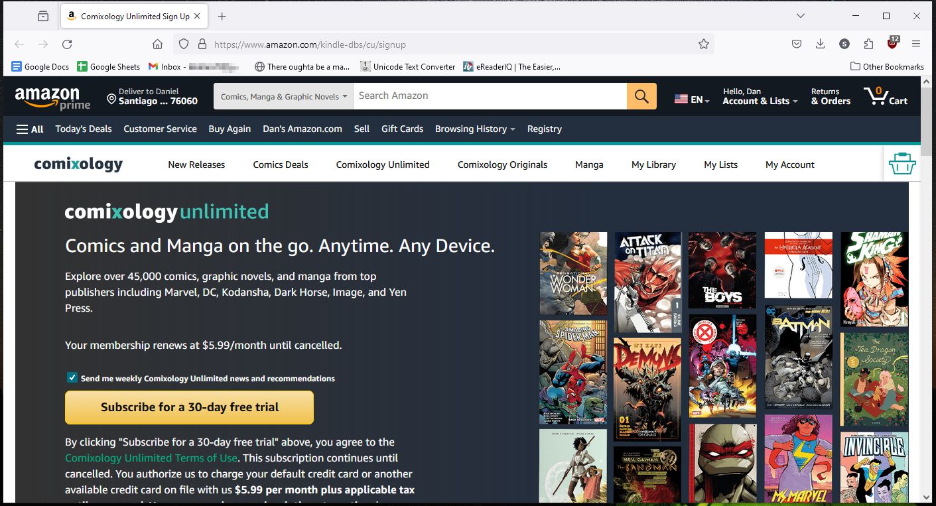
Task: Subscribe for a 30-day free trial
Action: [189, 407]
